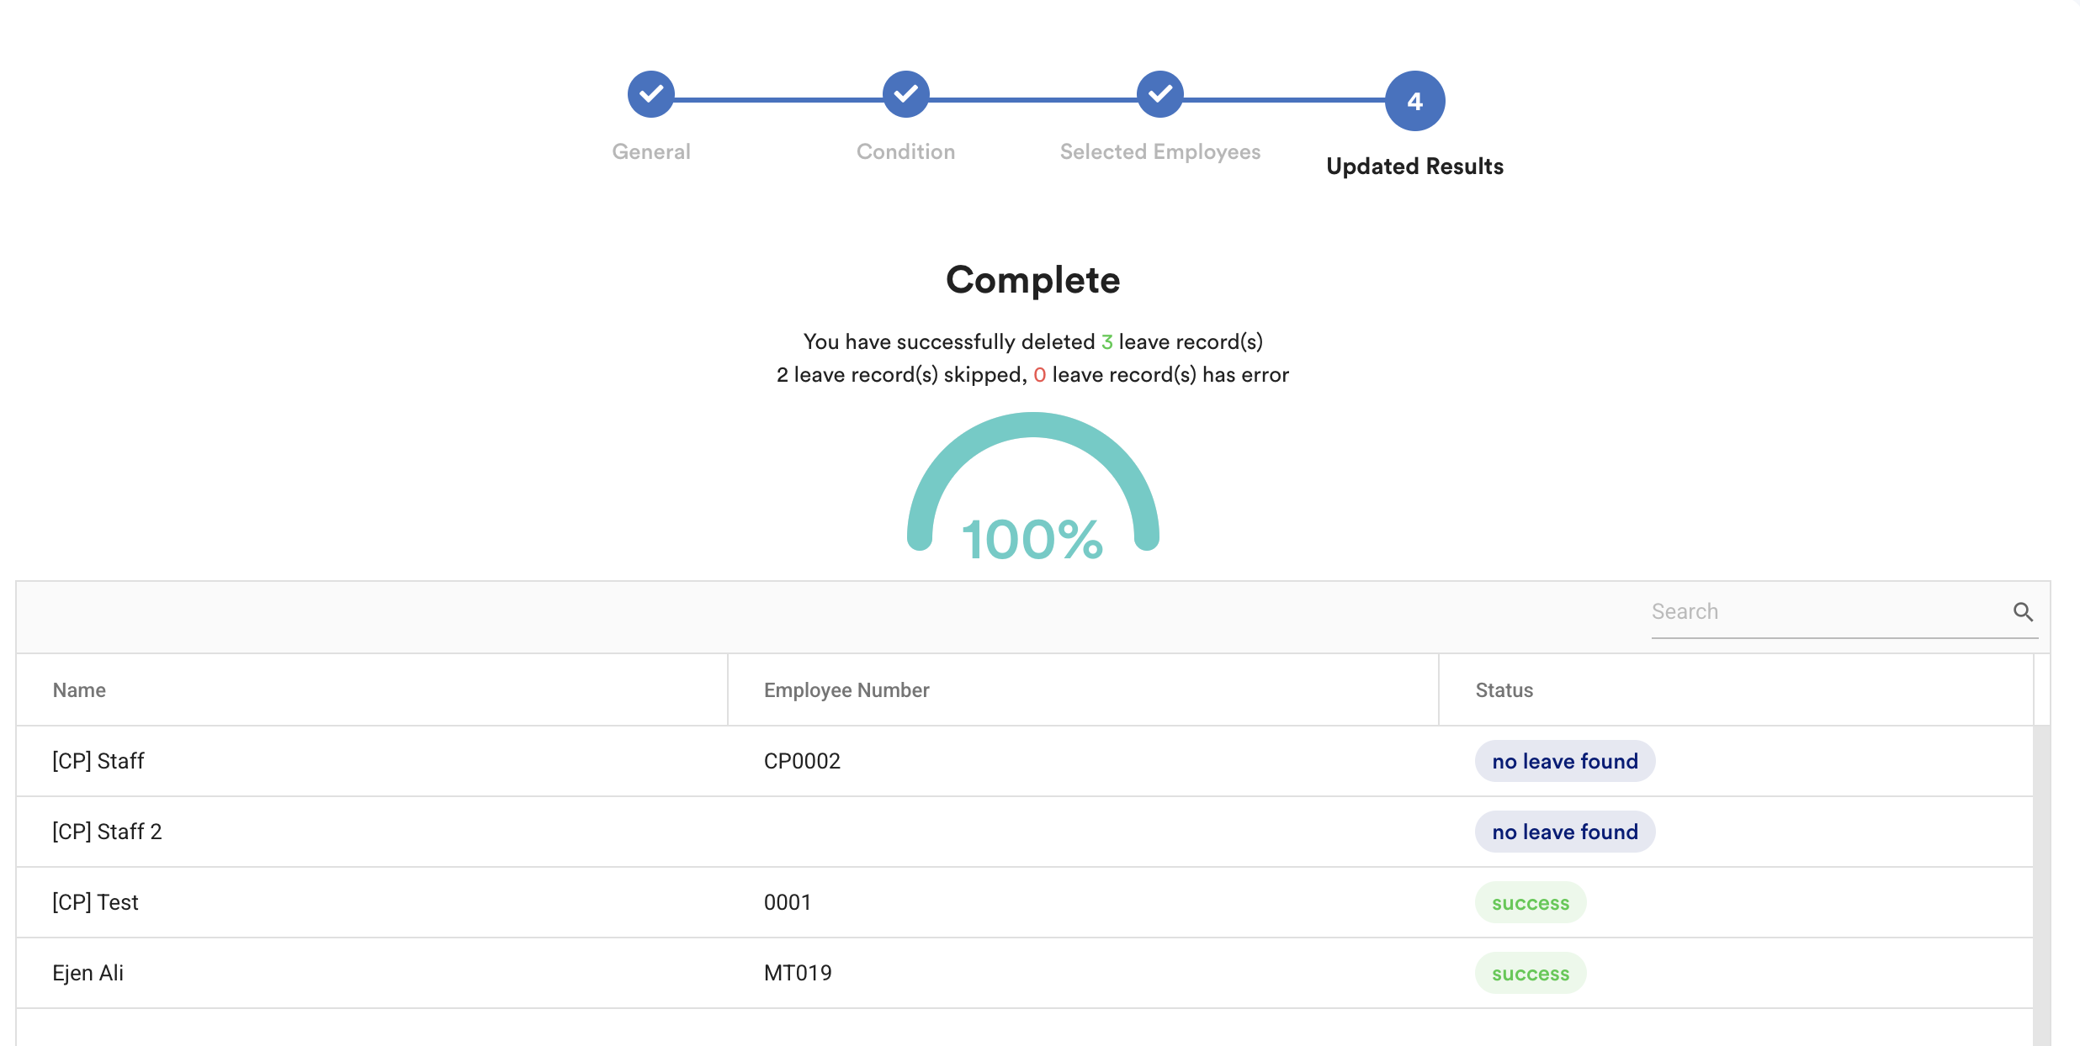Click no leave found badge for [CP] Staff 2

click(x=1564, y=832)
